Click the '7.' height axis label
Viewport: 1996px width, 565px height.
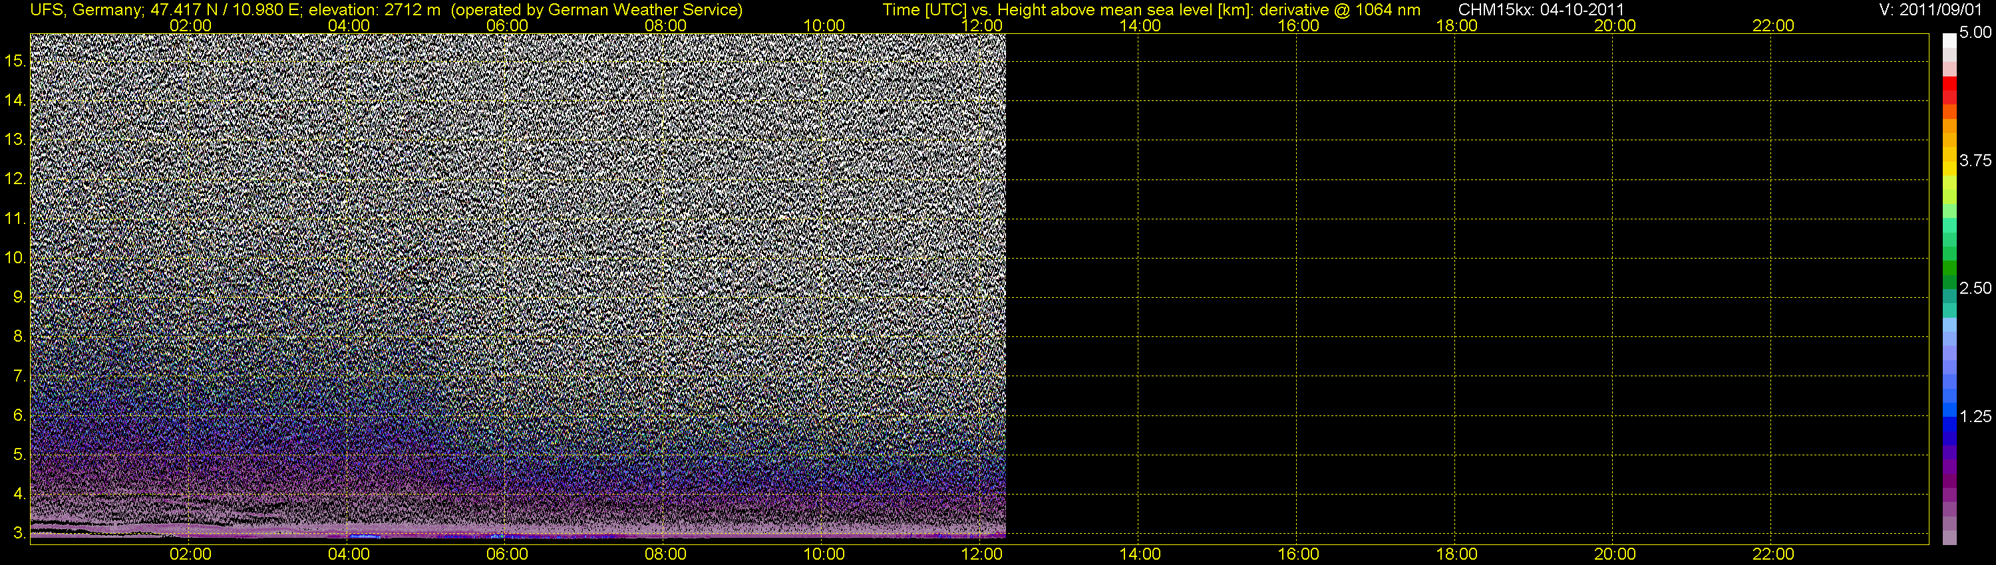click(19, 376)
